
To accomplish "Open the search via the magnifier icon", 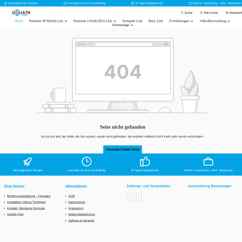I will coord(182,13).
